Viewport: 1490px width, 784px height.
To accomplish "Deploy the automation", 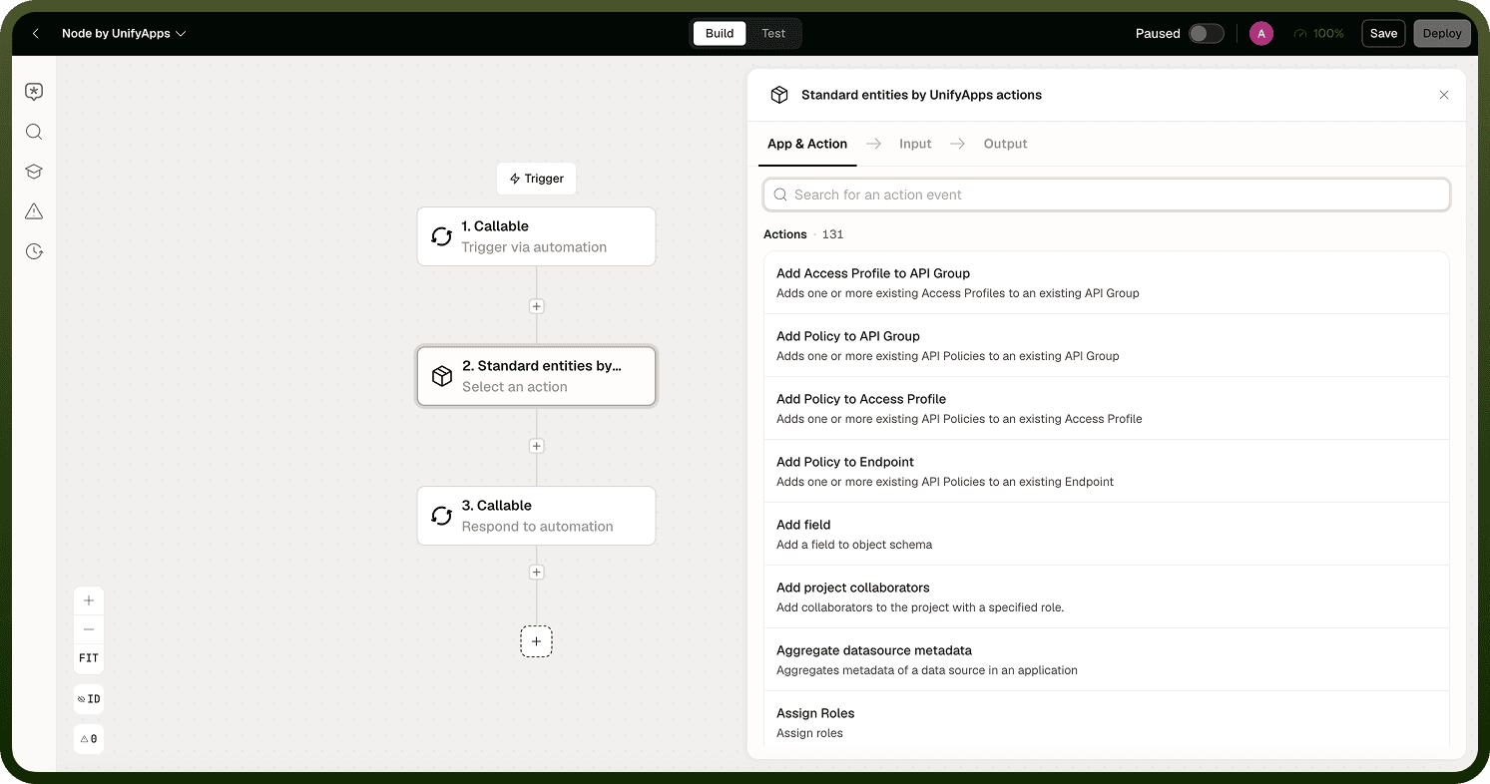I will [x=1442, y=34].
